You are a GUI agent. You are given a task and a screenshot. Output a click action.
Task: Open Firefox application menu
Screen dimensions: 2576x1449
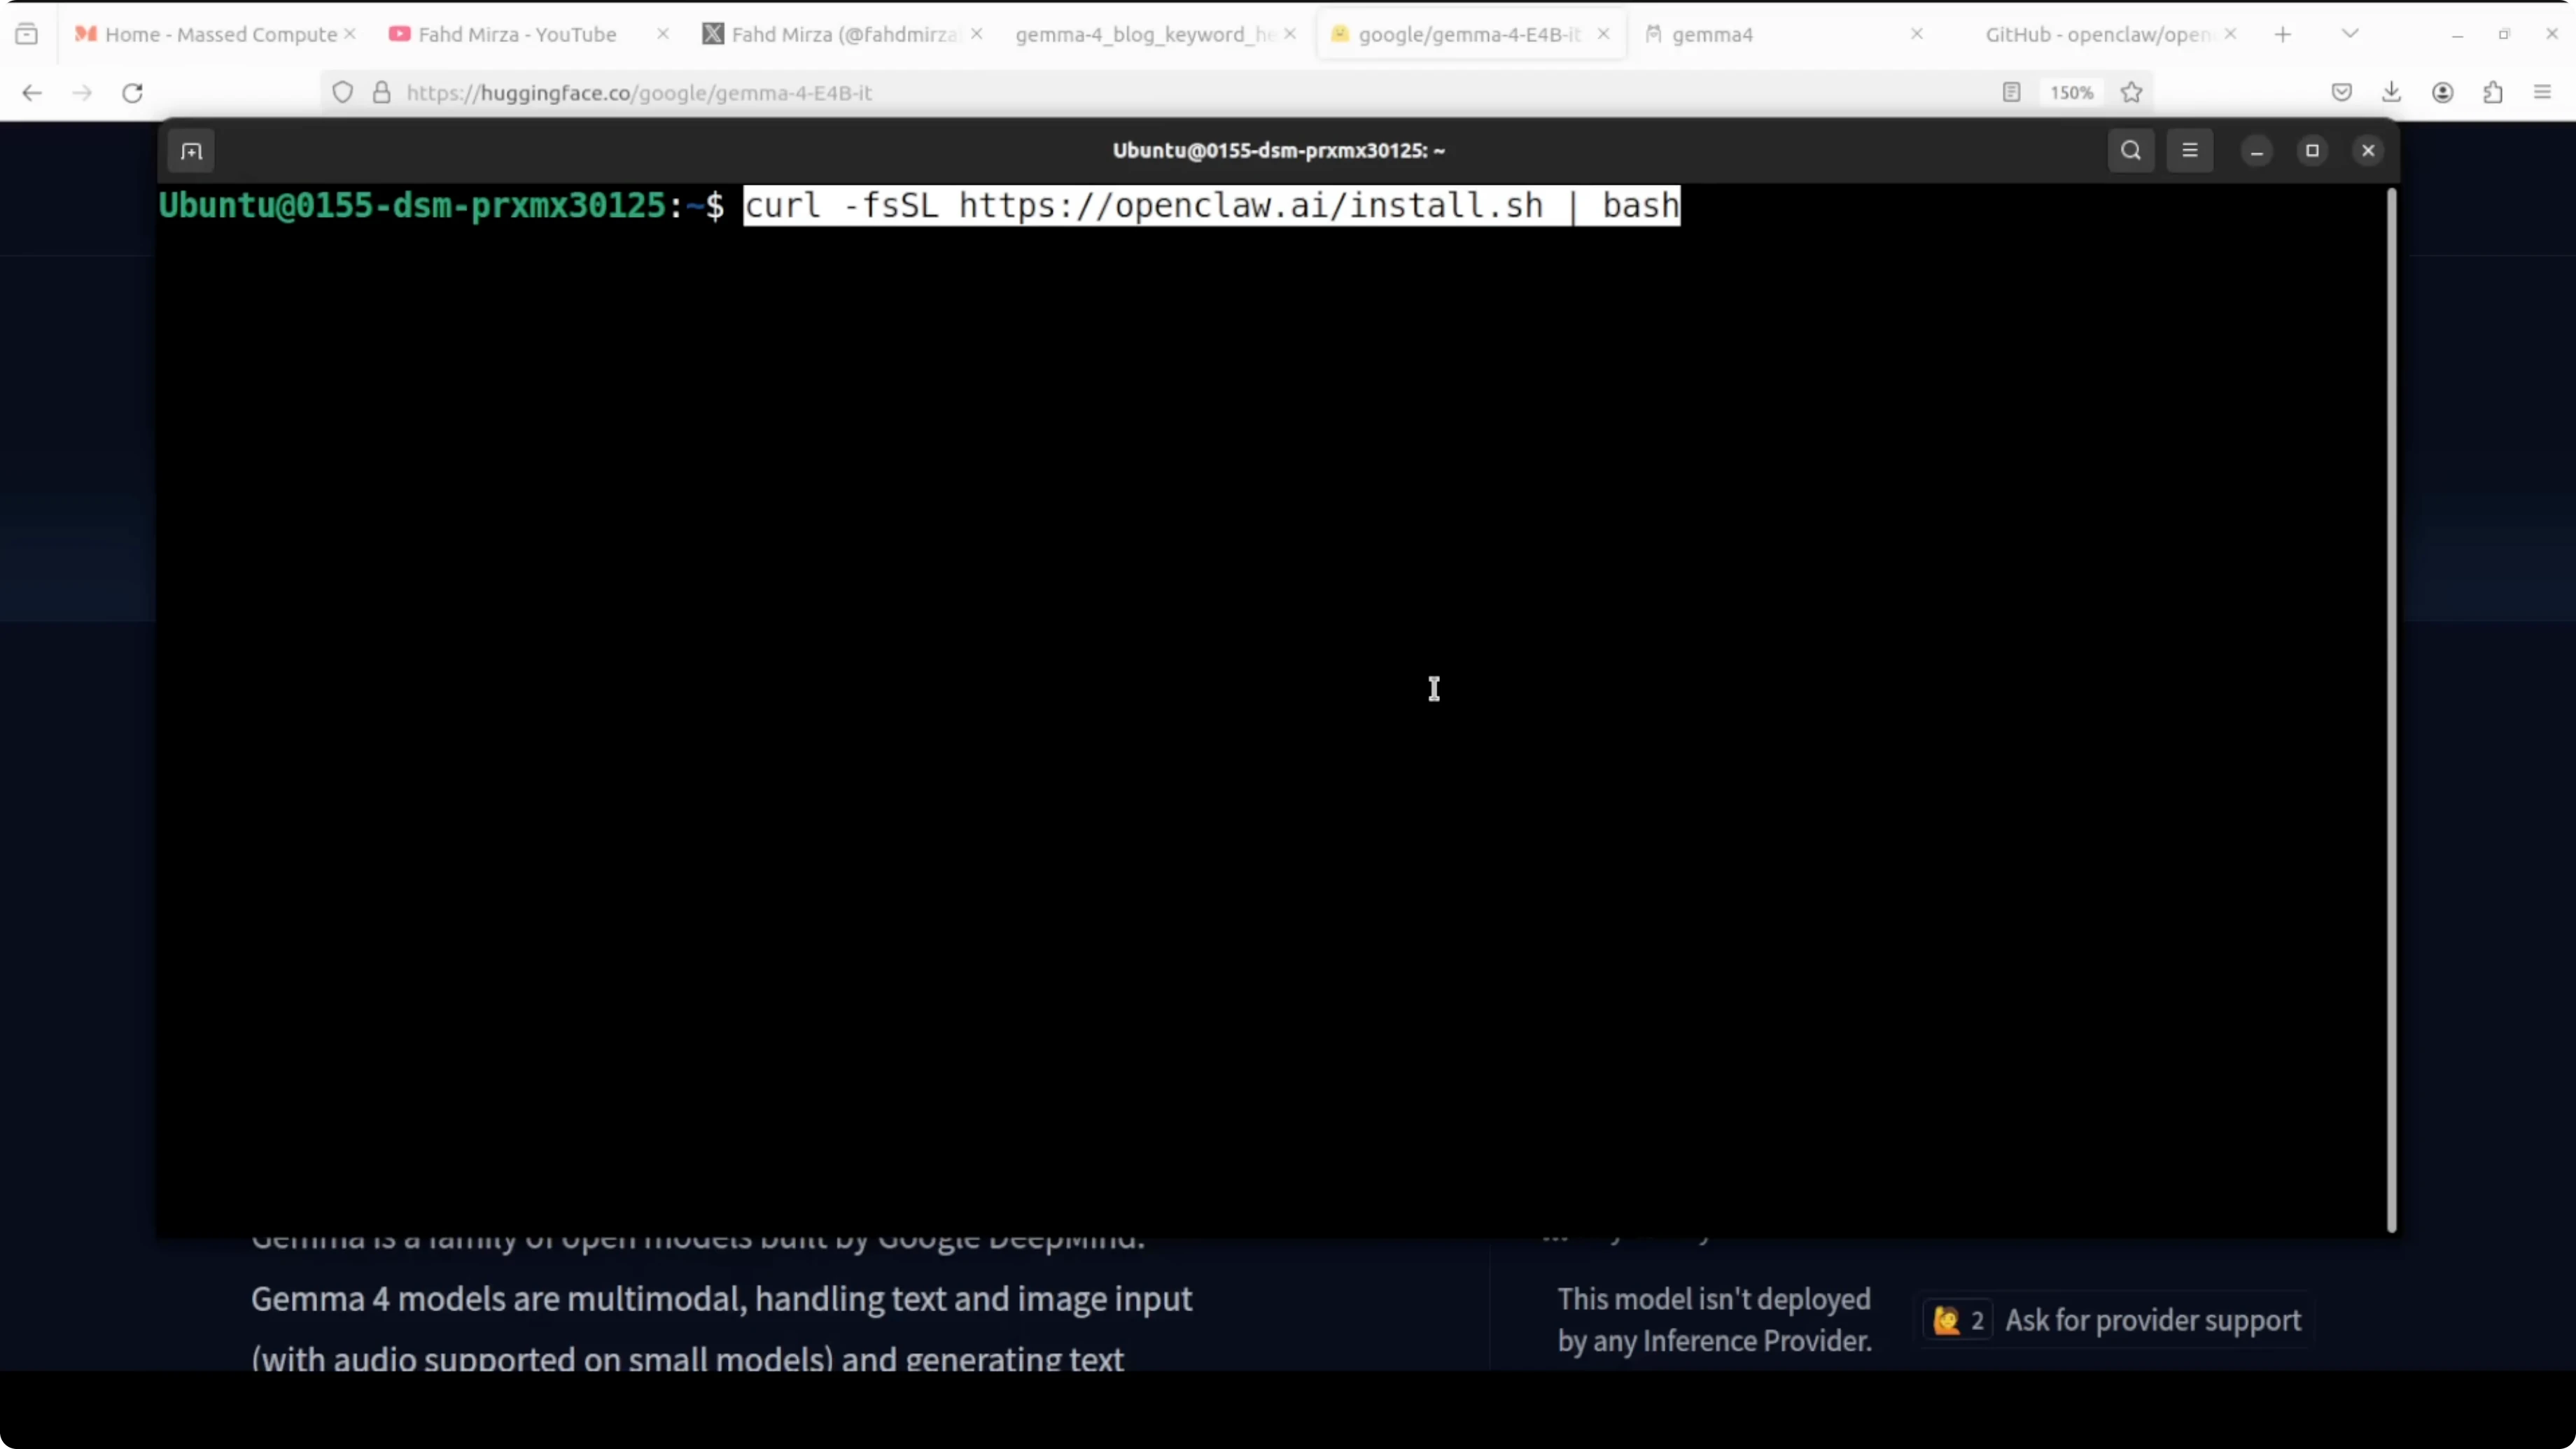2542,93
